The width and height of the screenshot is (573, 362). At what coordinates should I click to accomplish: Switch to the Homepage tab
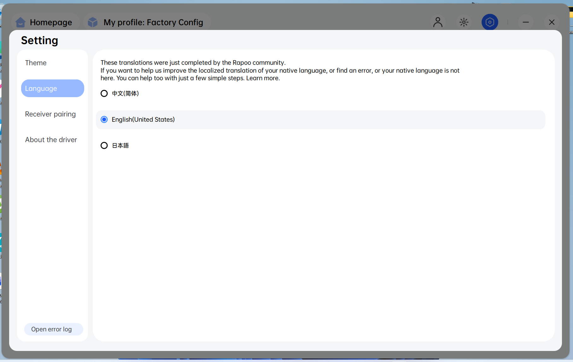coord(44,22)
